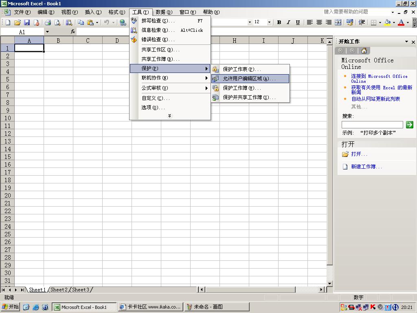Click the Copy icon in toolbar
This screenshot has width=417, height=313.
pos(81,22)
